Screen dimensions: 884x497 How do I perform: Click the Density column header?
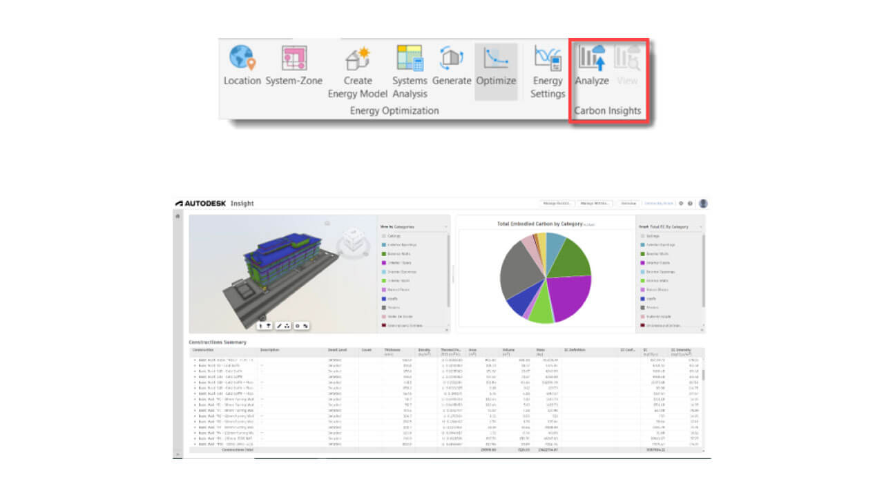tap(424, 352)
